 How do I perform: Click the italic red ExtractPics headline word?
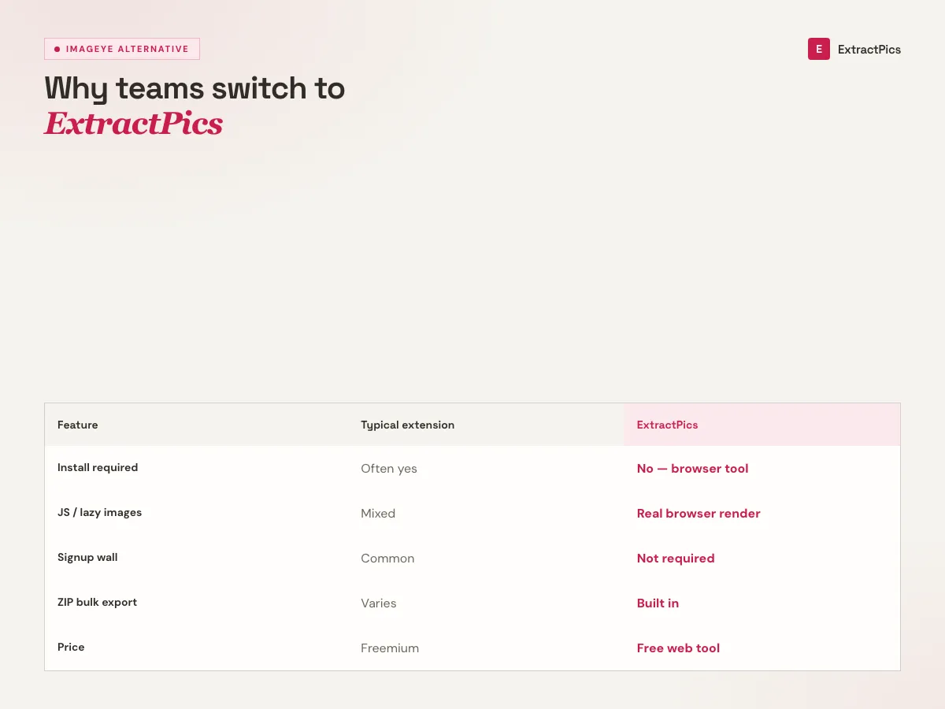(x=134, y=124)
